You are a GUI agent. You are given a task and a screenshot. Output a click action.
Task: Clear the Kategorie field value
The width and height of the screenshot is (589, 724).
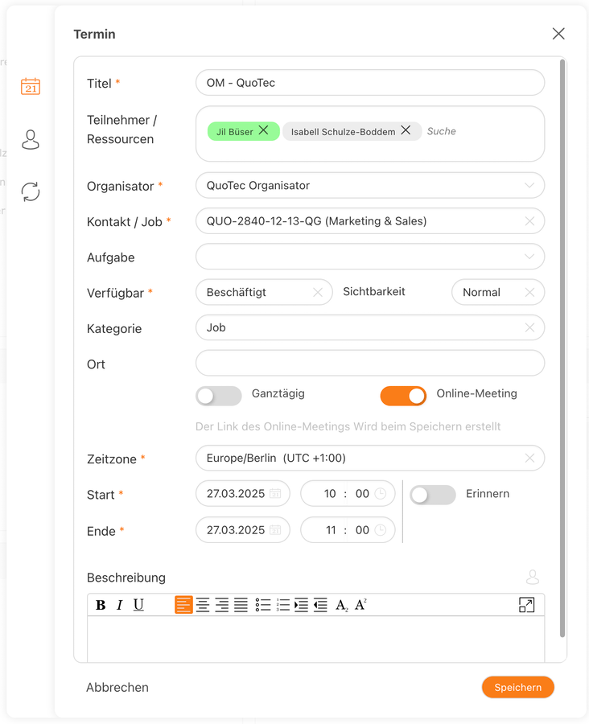529,327
